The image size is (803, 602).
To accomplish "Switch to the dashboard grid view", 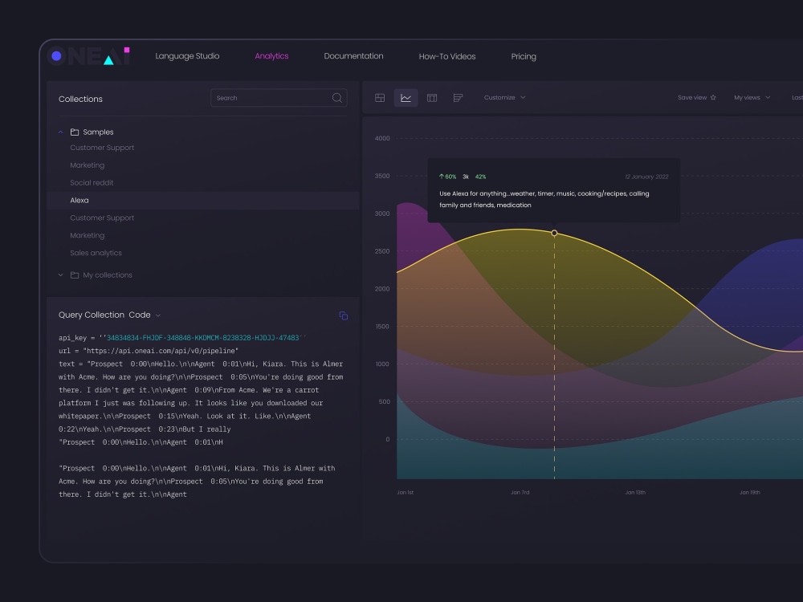I will (x=380, y=98).
